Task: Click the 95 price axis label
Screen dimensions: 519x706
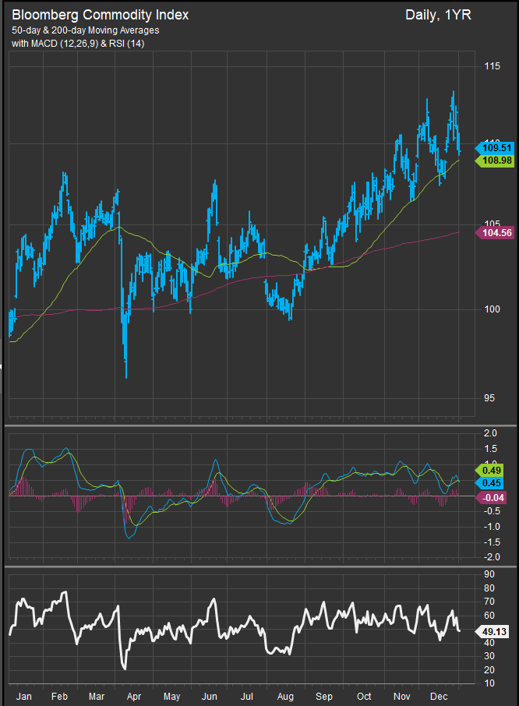Action: coord(490,398)
